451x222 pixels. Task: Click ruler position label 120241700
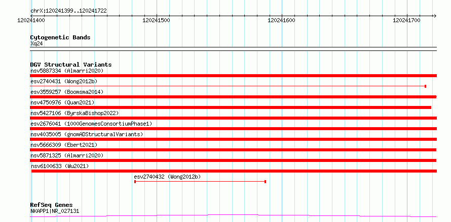click(x=406, y=20)
